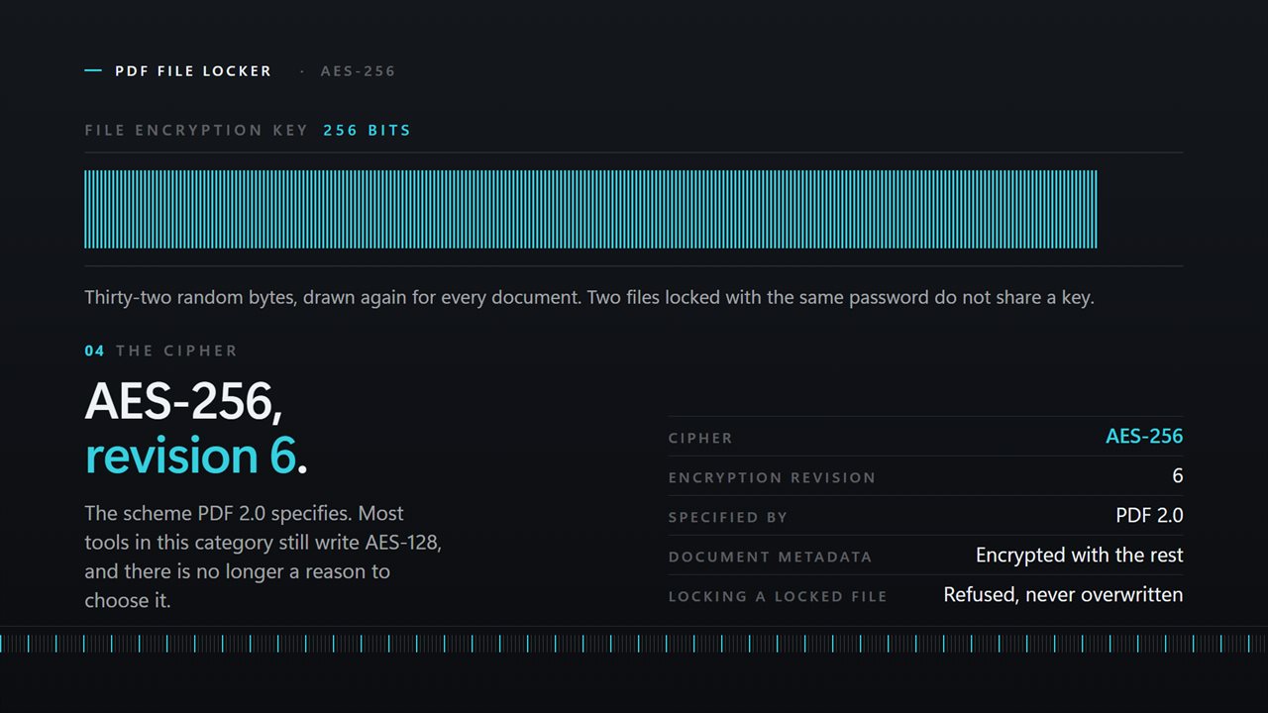This screenshot has height=713, width=1268.
Task: Click the sentence starting "Thirty-two random bytes"
Action: tap(589, 297)
